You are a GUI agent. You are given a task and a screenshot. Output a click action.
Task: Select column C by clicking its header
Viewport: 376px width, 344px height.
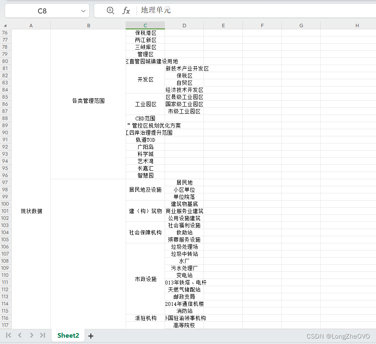145,25
